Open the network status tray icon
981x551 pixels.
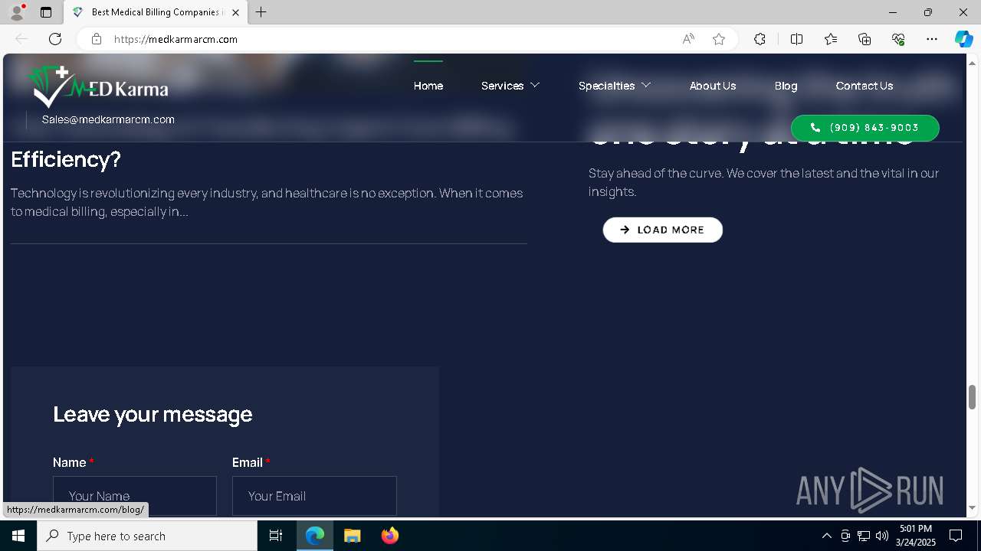(x=864, y=536)
